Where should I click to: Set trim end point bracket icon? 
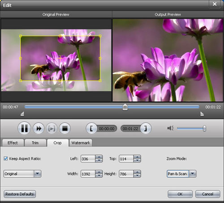click(x=146, y=128)
